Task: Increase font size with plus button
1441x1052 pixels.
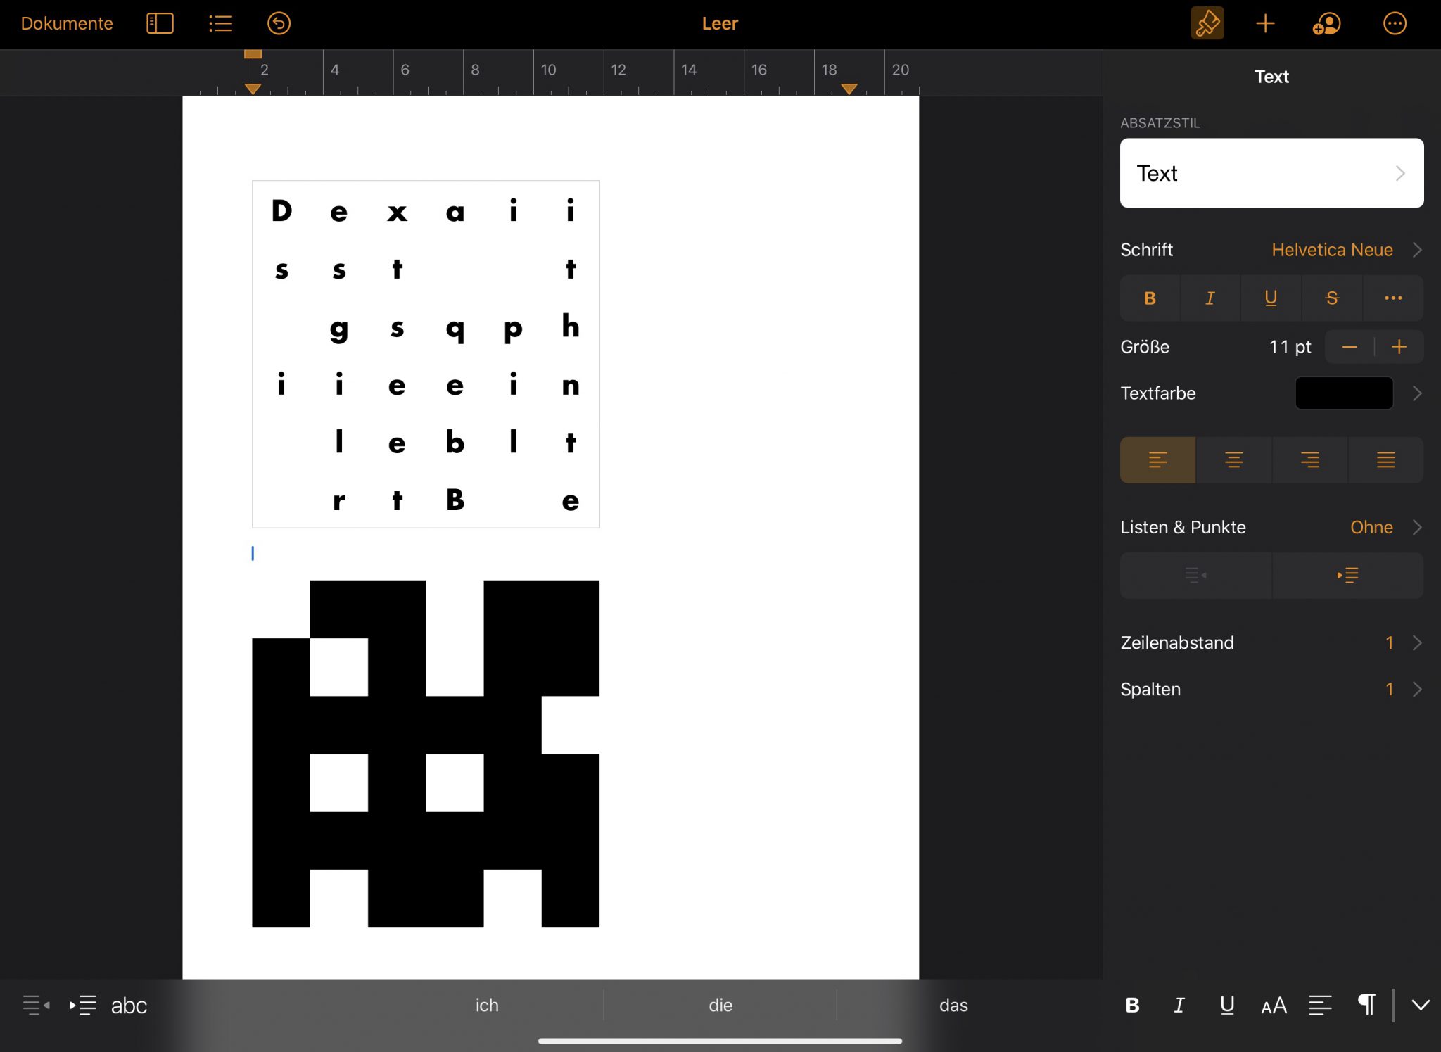Action: pyautogui.click(x=1399, y=347)
